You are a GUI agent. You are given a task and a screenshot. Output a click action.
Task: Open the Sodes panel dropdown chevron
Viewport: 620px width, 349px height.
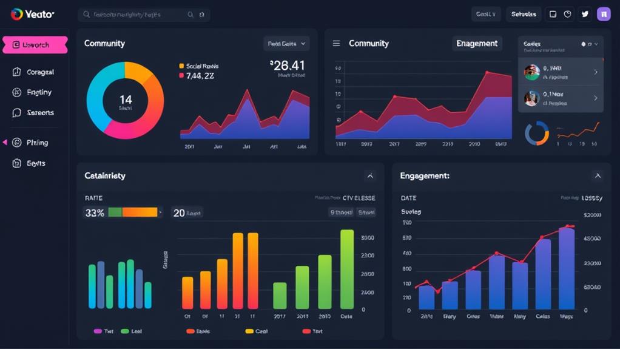coord(596,44)
